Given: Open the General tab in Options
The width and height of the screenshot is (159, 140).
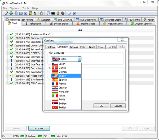Looking at the screenshot, I should click(74, 47).
